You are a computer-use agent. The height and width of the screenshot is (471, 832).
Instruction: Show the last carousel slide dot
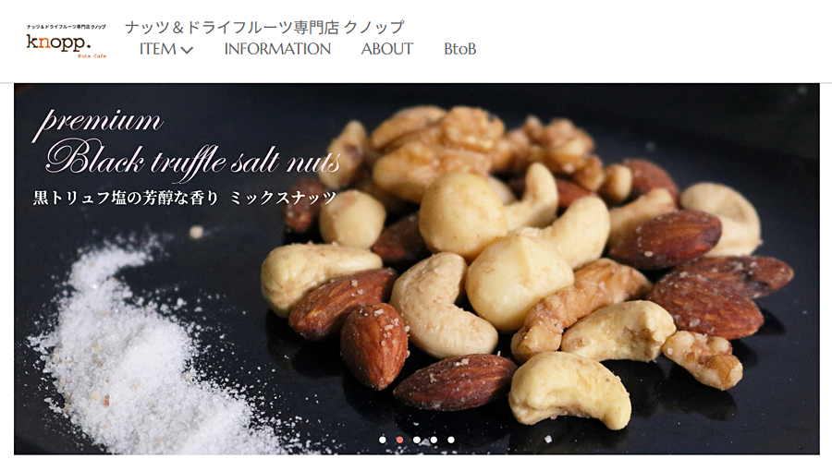(450, 440)
